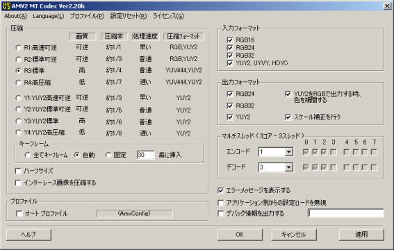The width and height of the screenshot is (394, 250).
Task: Open the About(A) menu
Action: coord(15,16)
